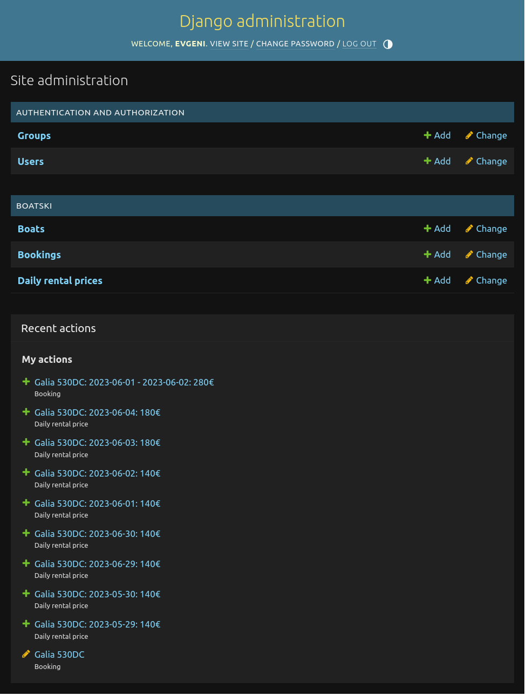
Task: Open the Groups model
Action: (x=34, y=136)
